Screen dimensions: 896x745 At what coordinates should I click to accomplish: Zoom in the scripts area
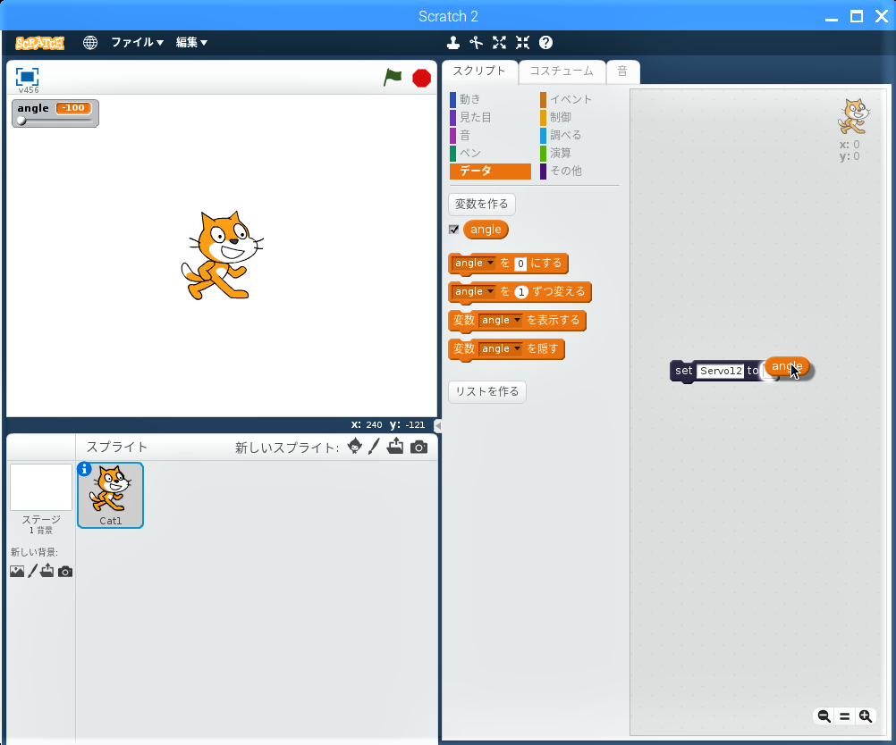(865, 716)
